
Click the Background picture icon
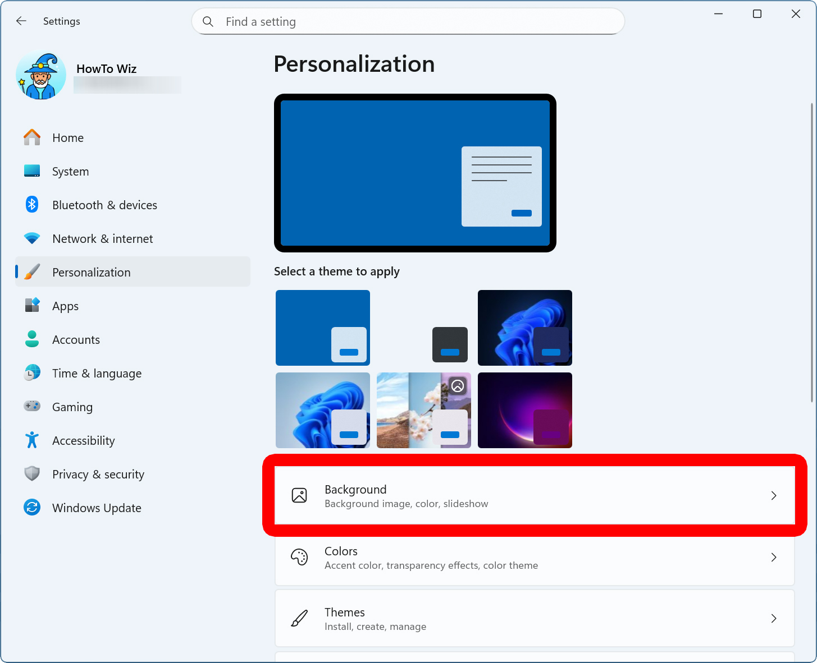click(299, 495)
